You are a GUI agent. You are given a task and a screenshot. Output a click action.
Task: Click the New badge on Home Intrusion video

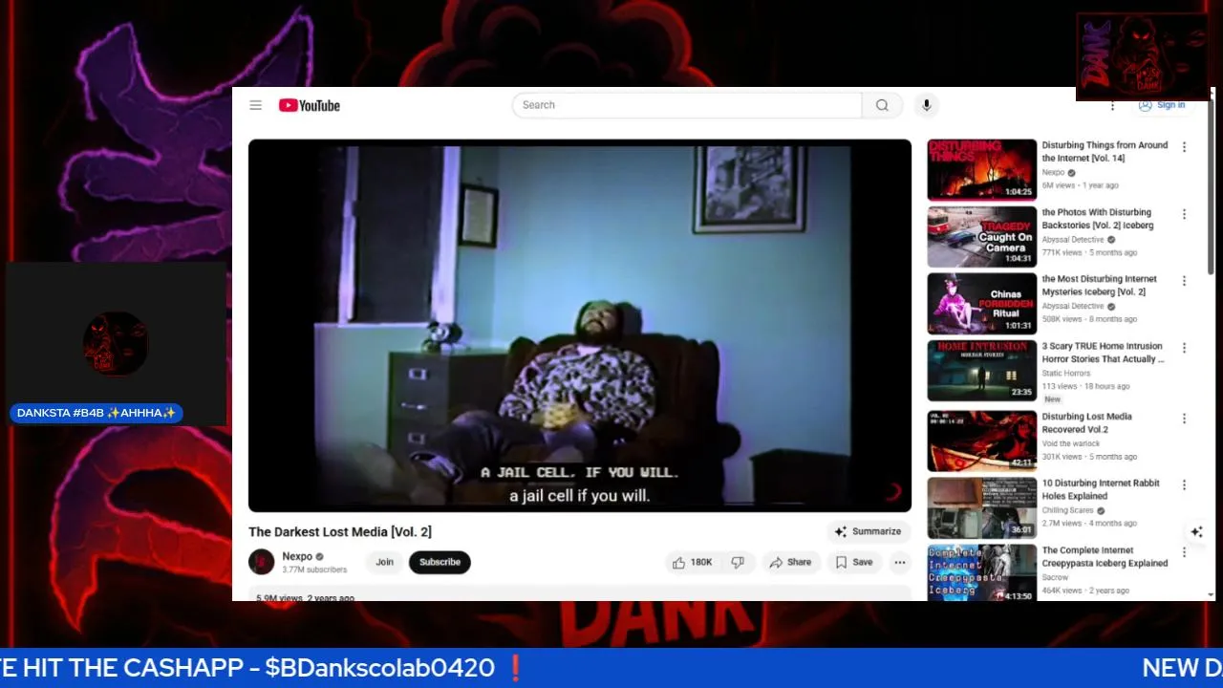1052,399
